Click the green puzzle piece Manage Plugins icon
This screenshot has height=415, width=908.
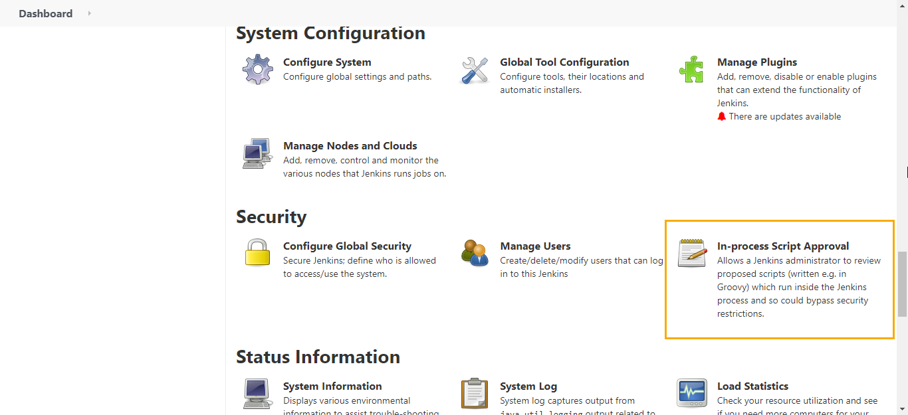(x=691, y=70)
